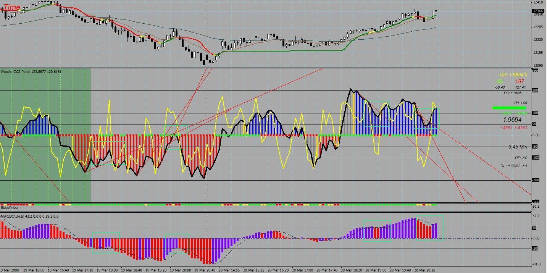Click the '-81.8' value on MACD scale

click(x=536, y=264)
